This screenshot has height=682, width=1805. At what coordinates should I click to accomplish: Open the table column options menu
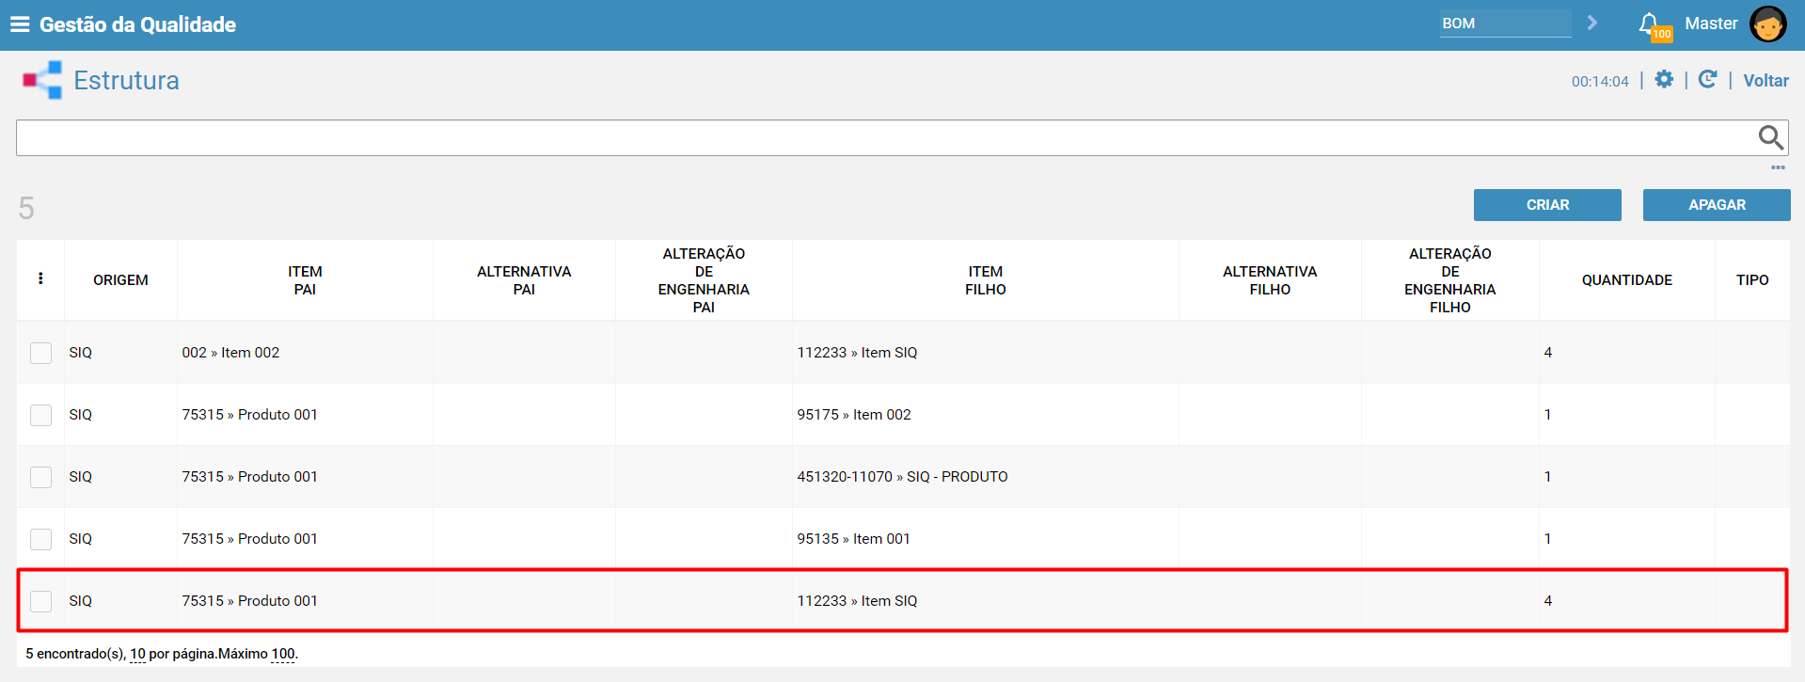click(40, 278)
